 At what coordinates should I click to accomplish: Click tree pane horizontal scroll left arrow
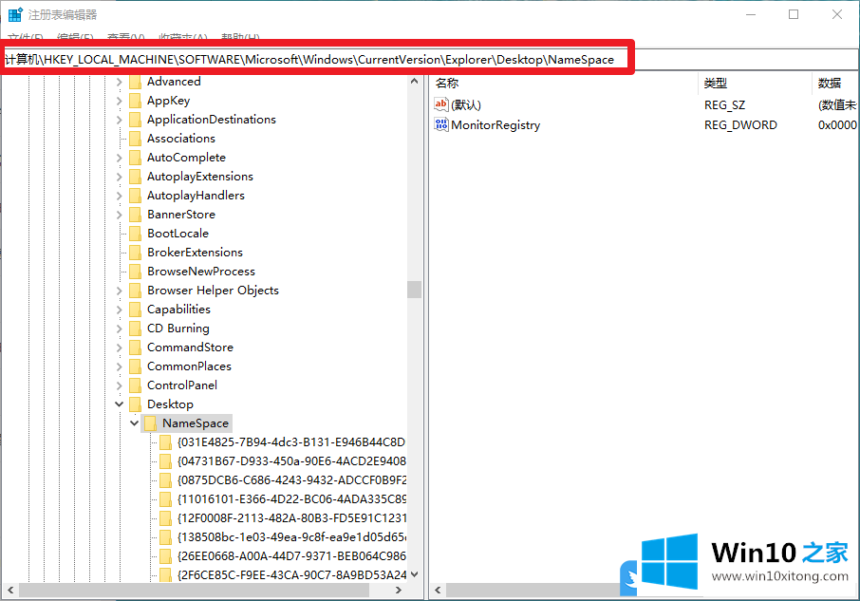pos(9,591)
